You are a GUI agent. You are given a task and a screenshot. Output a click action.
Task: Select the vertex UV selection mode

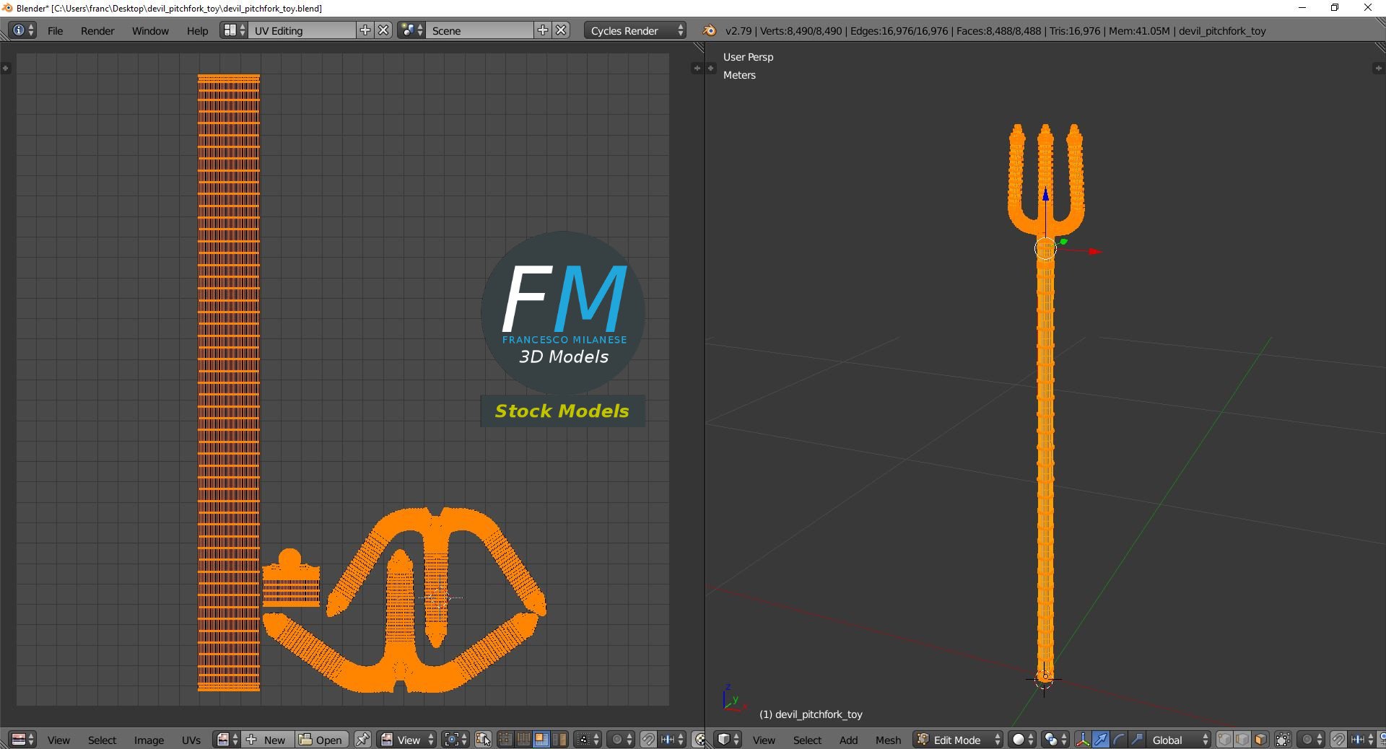click(505, 740)
